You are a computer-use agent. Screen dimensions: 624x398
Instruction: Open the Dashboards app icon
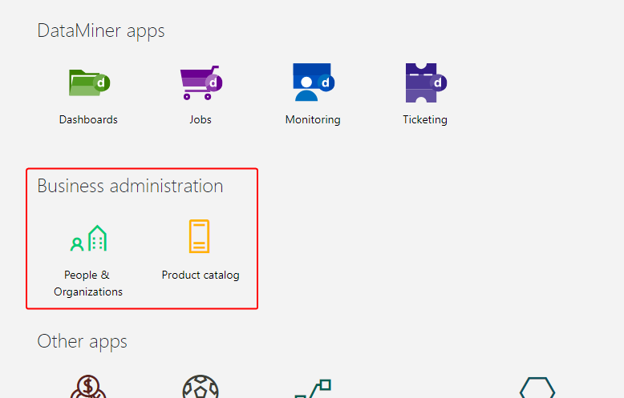(x=89, y=82)
